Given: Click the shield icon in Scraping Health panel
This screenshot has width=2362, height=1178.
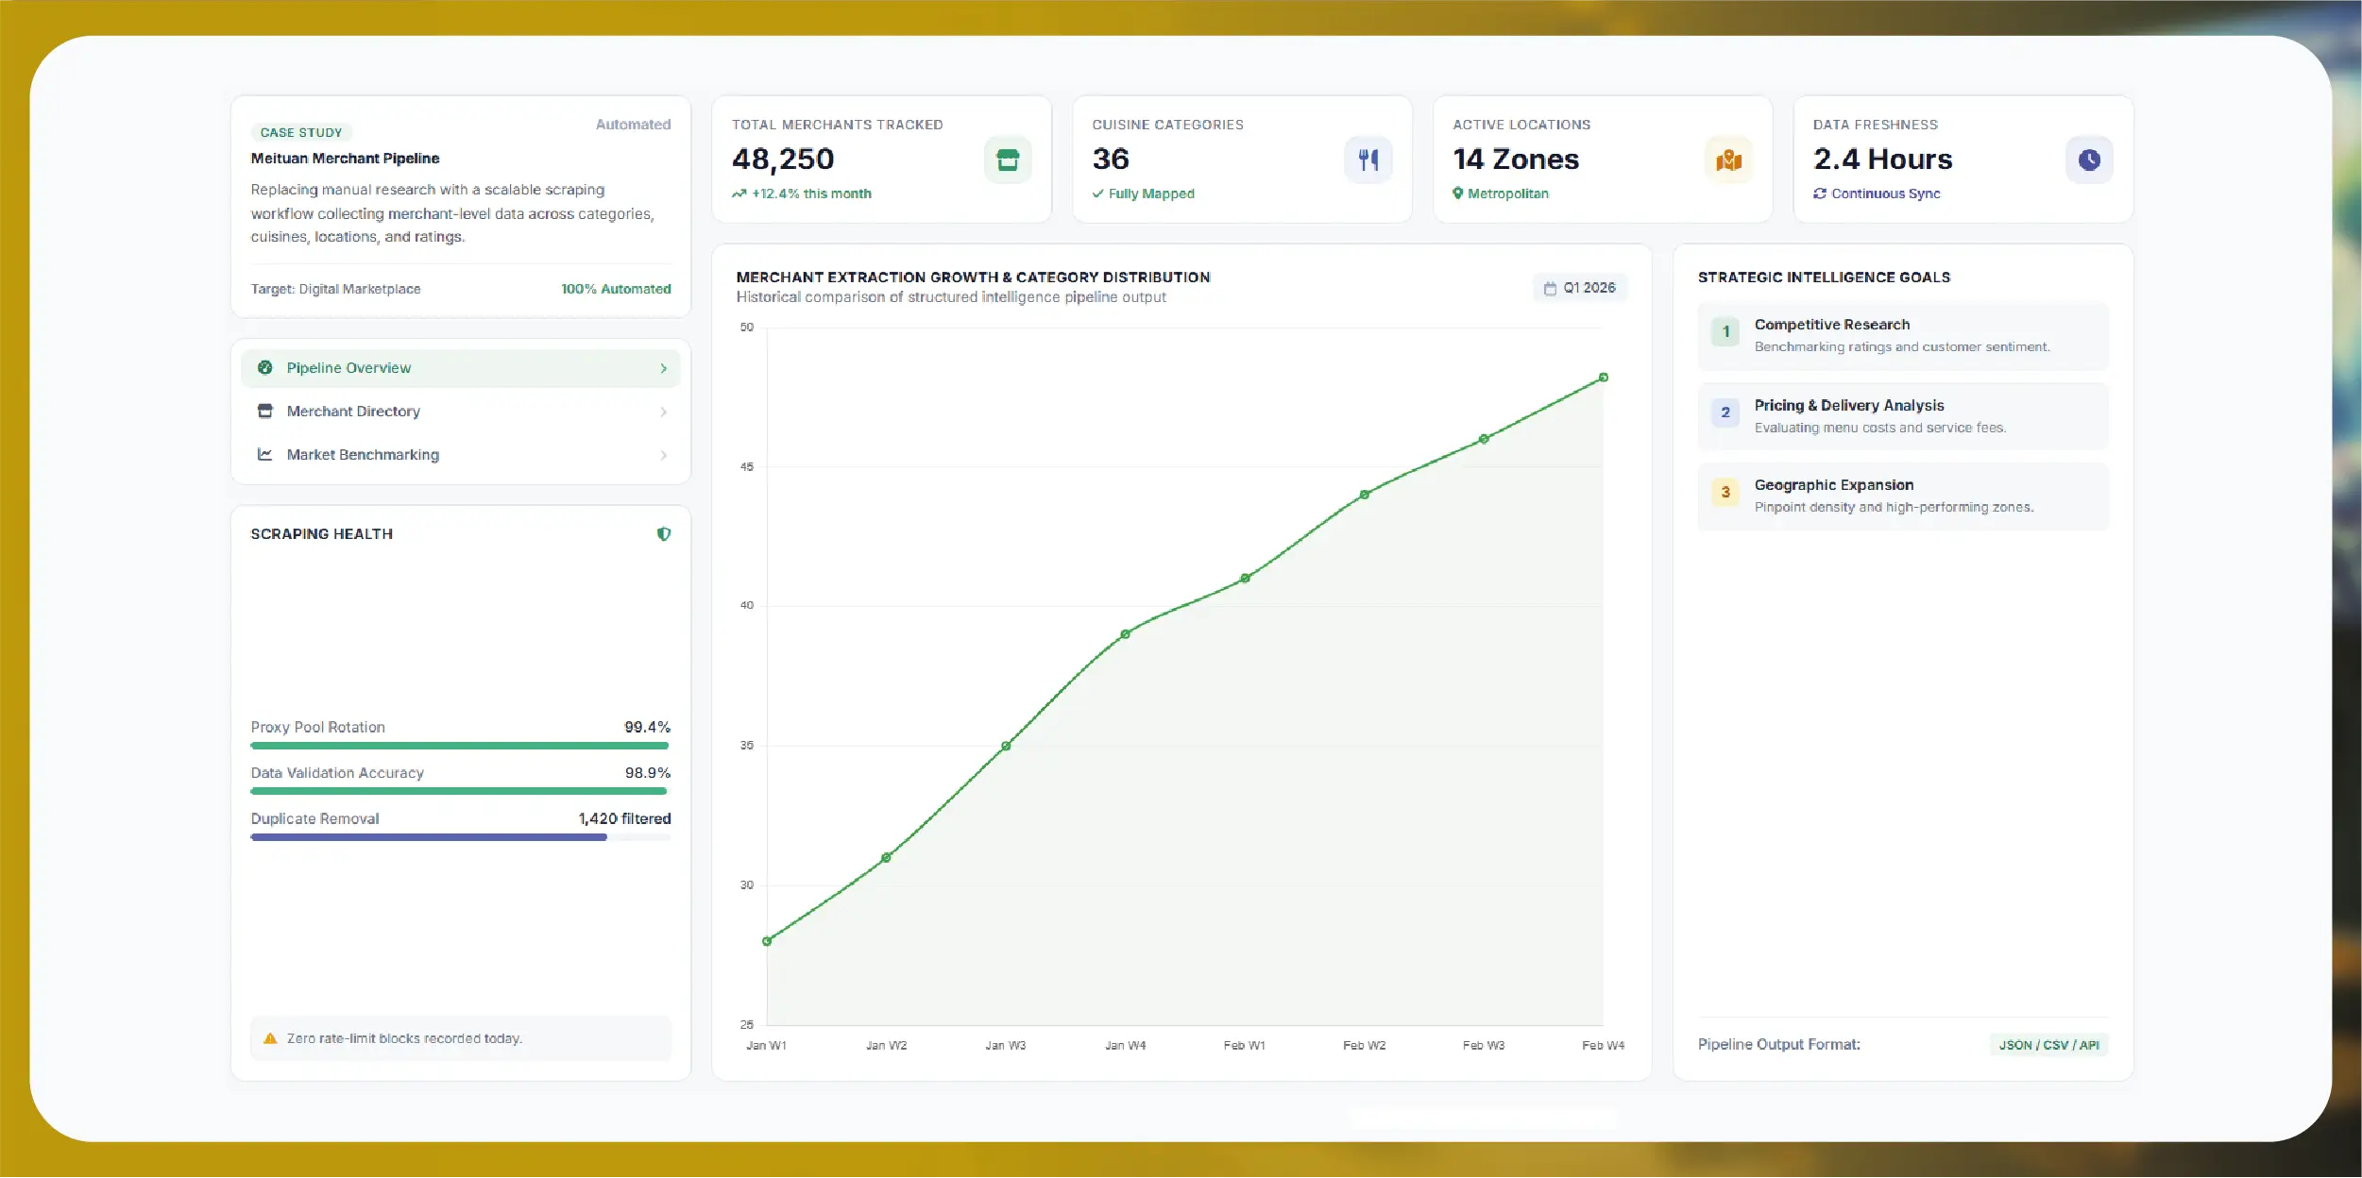Looking at the screenshot, I should [664, 534].
